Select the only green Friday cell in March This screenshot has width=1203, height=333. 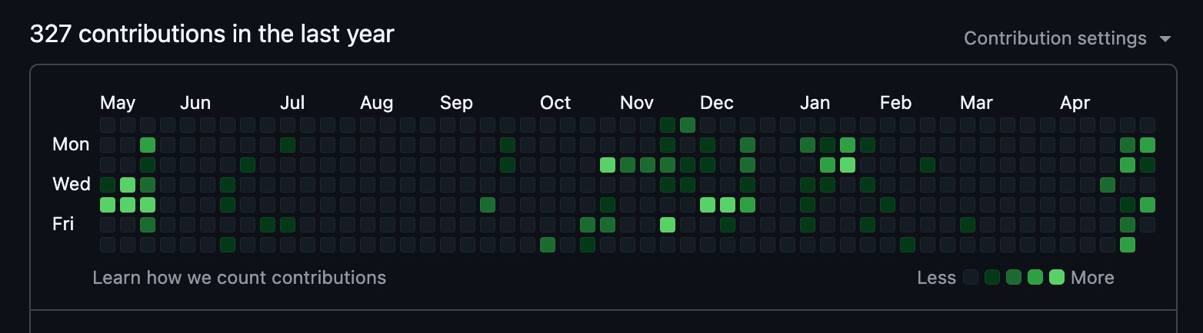[x=968, y=225]
